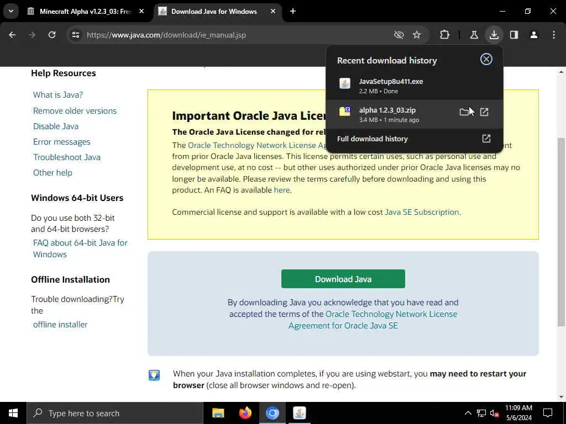Click the browser back arrow
This screenshot has height=424, width=566.
pyautogui.click(x=12, y=35)
